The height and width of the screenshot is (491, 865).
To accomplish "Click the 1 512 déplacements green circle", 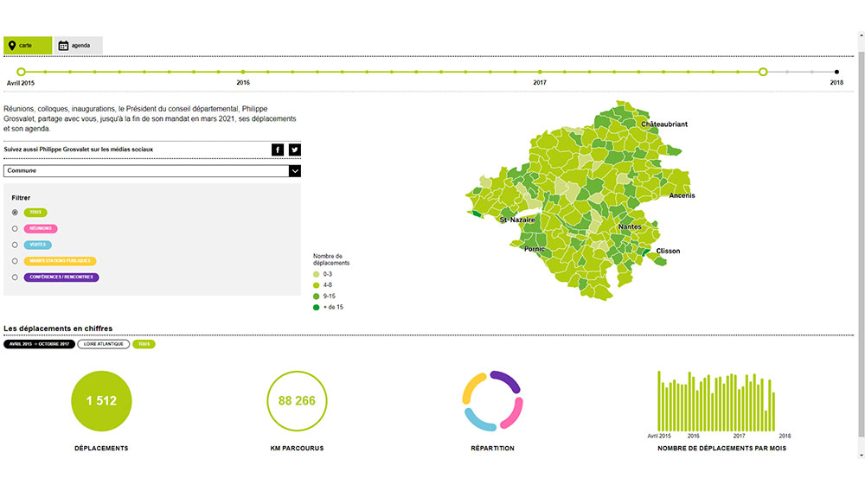I will pyautogui.click(x=101, y=400).
